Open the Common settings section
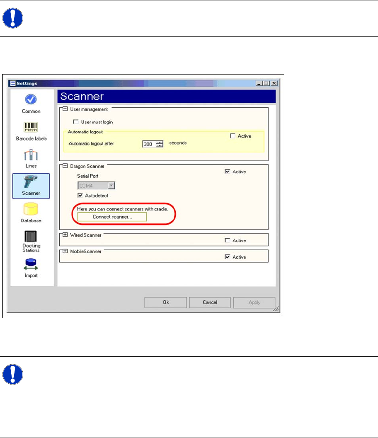 pyautogui.click(x=31, y=104)
